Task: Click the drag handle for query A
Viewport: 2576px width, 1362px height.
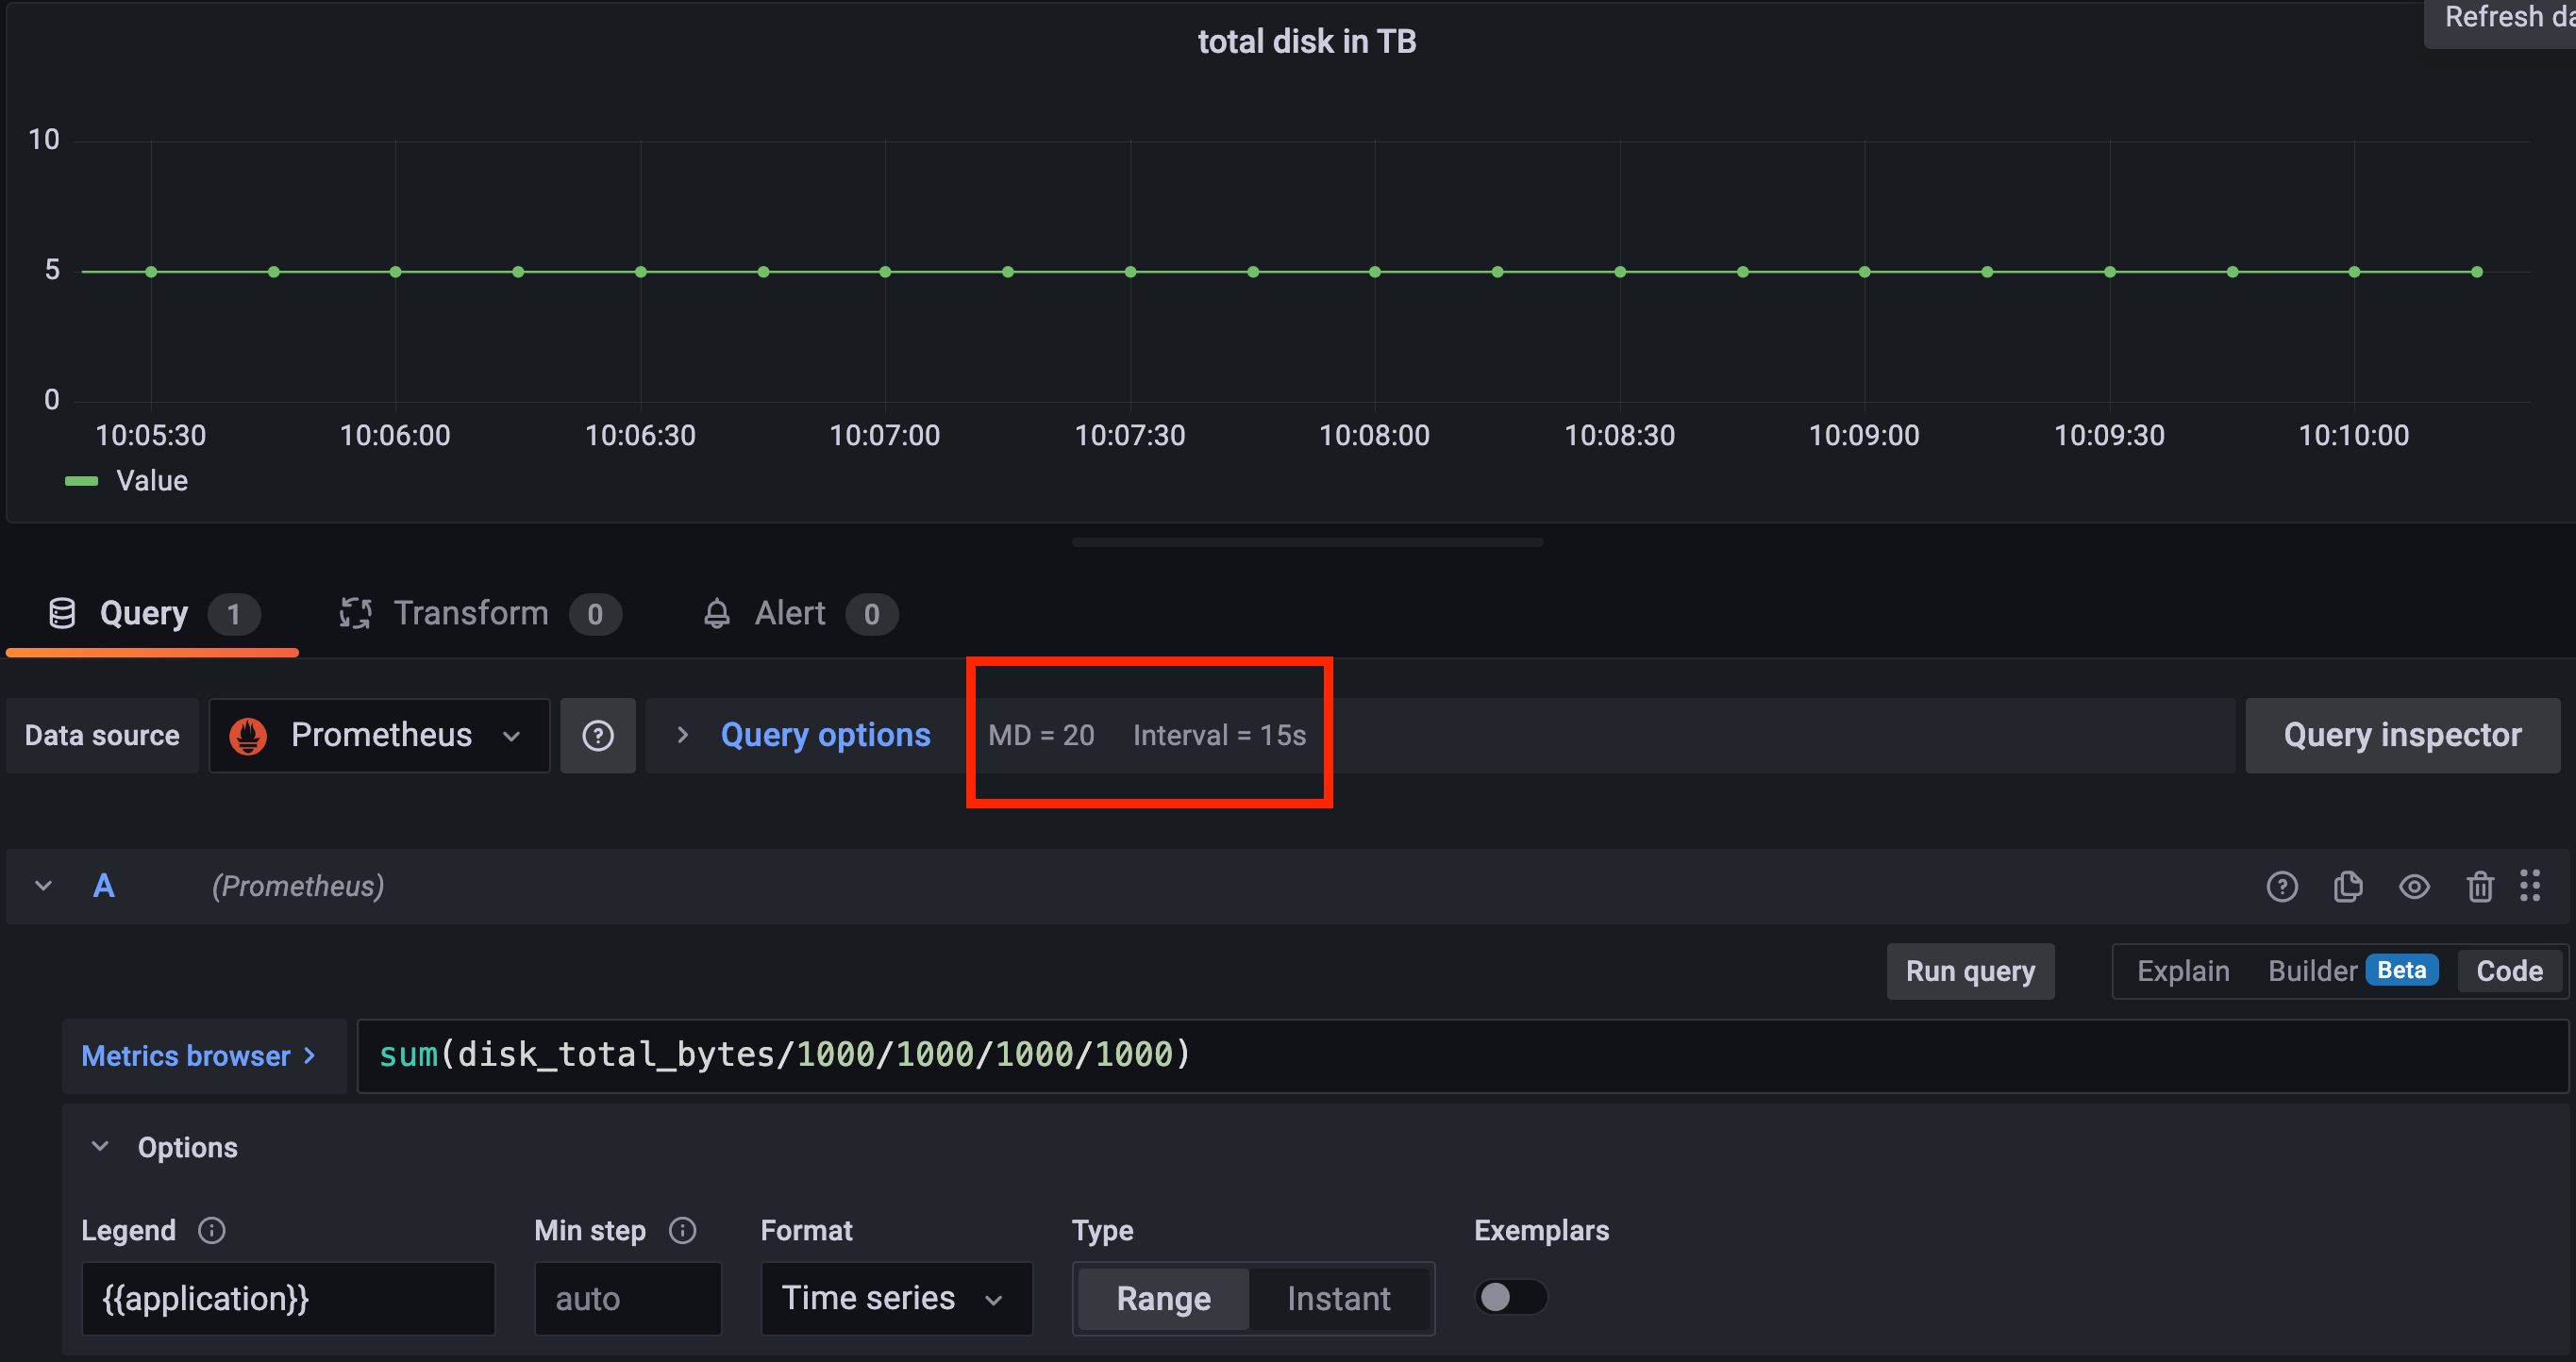Action: coord(2530,886)
